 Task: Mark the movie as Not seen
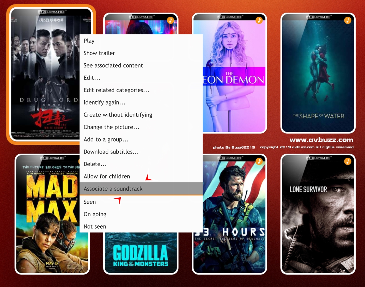click(x=95, y=227)
